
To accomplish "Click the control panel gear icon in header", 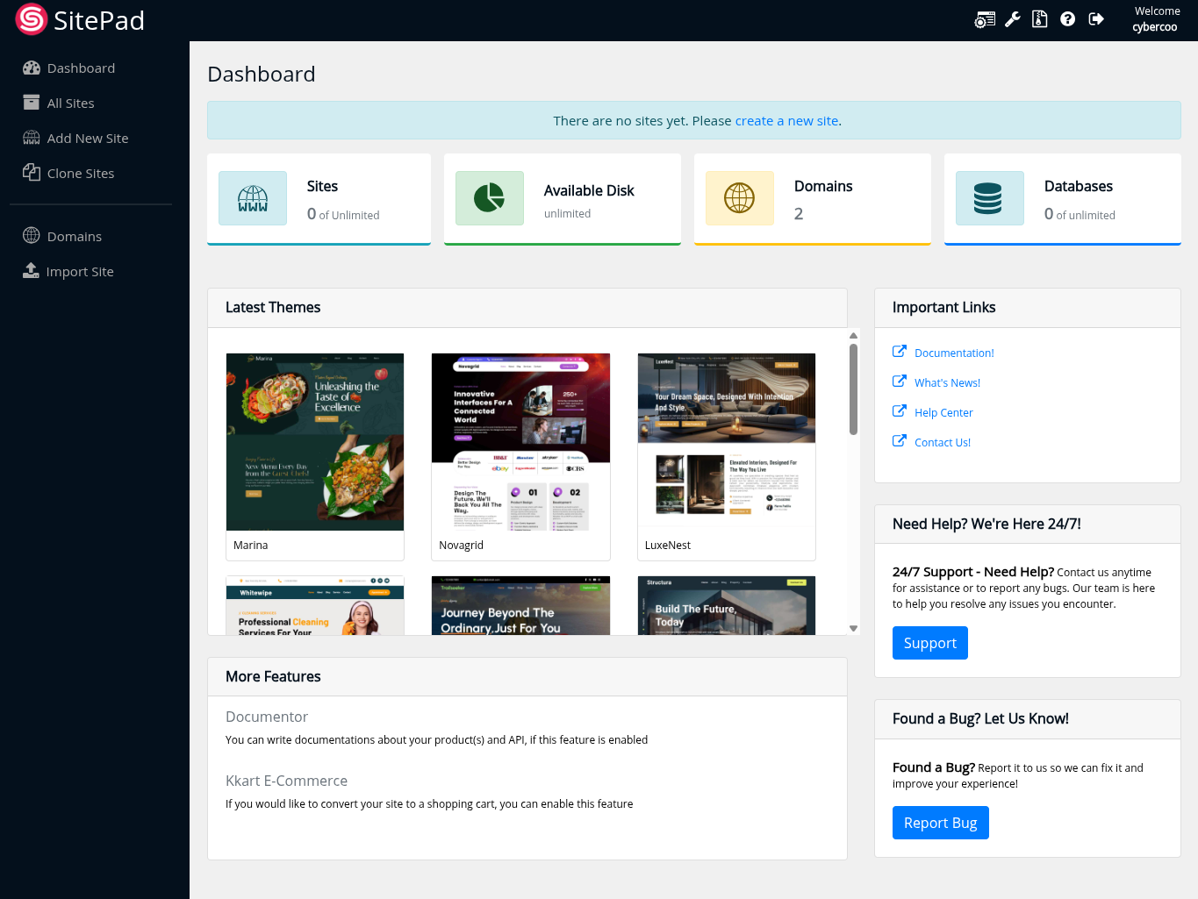I will click(x=985, y=19).
